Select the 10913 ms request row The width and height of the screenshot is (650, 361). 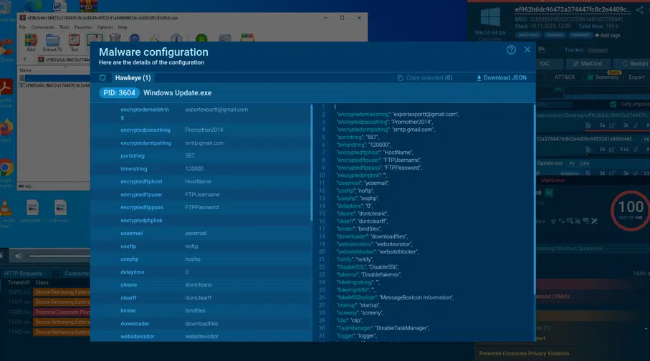(x=48, y=292)
